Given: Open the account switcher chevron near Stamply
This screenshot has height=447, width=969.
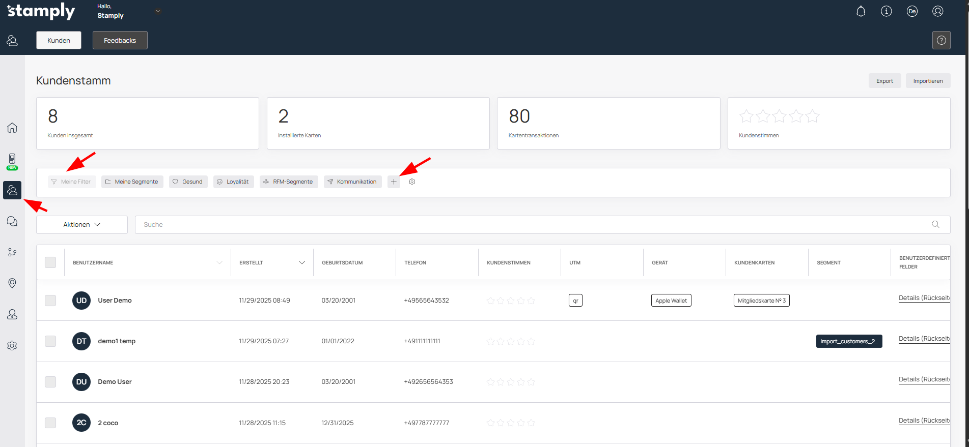Looking at the screenshot, I should pyautogui.click(x=158, y=11).
